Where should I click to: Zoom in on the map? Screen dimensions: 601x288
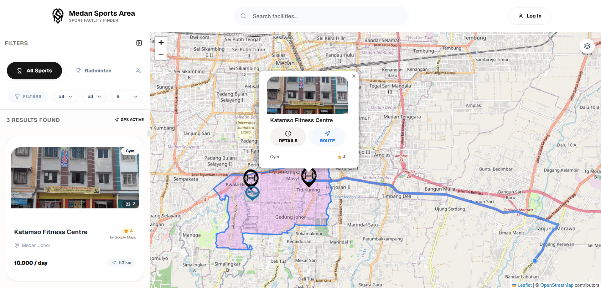(x=161, y=42)
